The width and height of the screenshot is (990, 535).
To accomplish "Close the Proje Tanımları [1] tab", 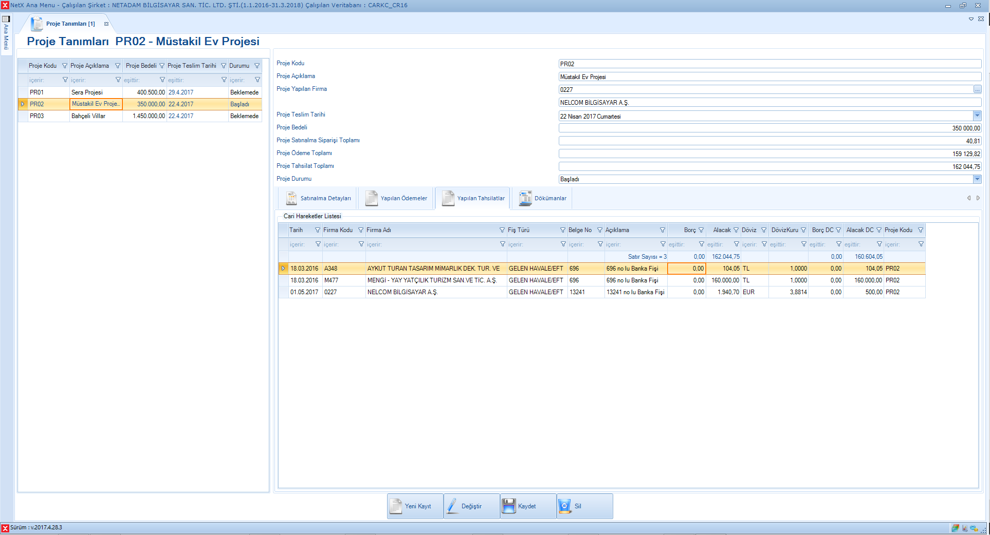I will pyautogui.click(x=106, y=24).
